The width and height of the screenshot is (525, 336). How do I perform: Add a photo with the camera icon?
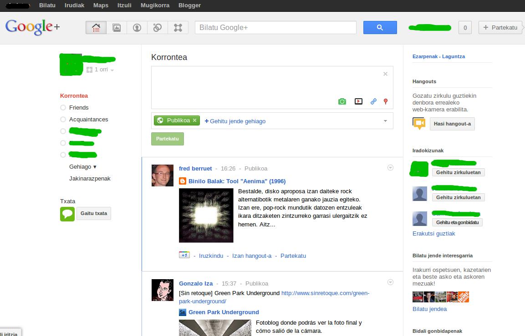pyautogui.click(x=342, y=101)
